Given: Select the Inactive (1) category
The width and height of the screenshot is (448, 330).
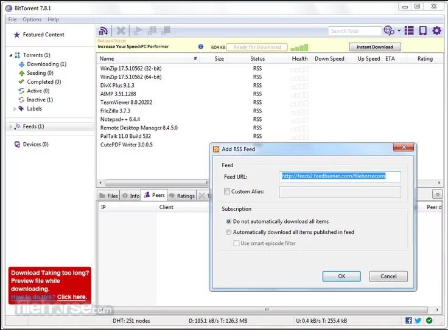Looking at the screenshot, I should 36,100.
